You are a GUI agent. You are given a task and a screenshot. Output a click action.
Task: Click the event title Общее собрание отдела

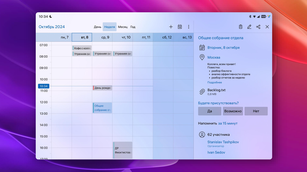[220, 38]
